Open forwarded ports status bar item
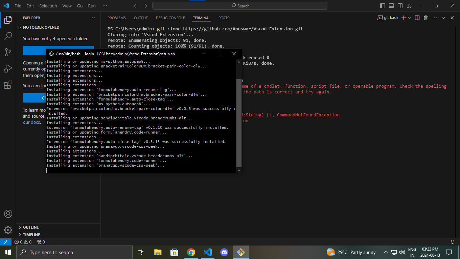 pyautogui.click(x=41, y=242)
